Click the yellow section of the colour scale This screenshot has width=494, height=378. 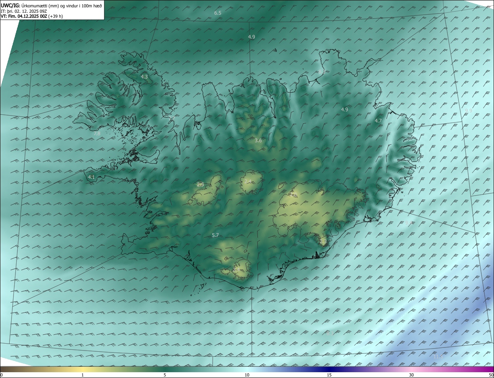point(83,369)
